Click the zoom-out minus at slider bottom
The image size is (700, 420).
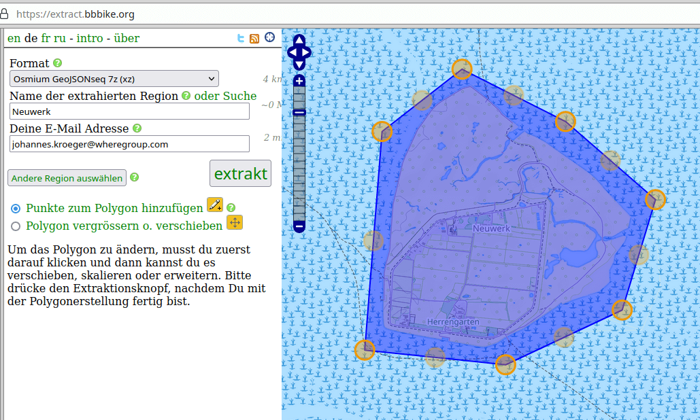tap(299, 226)
